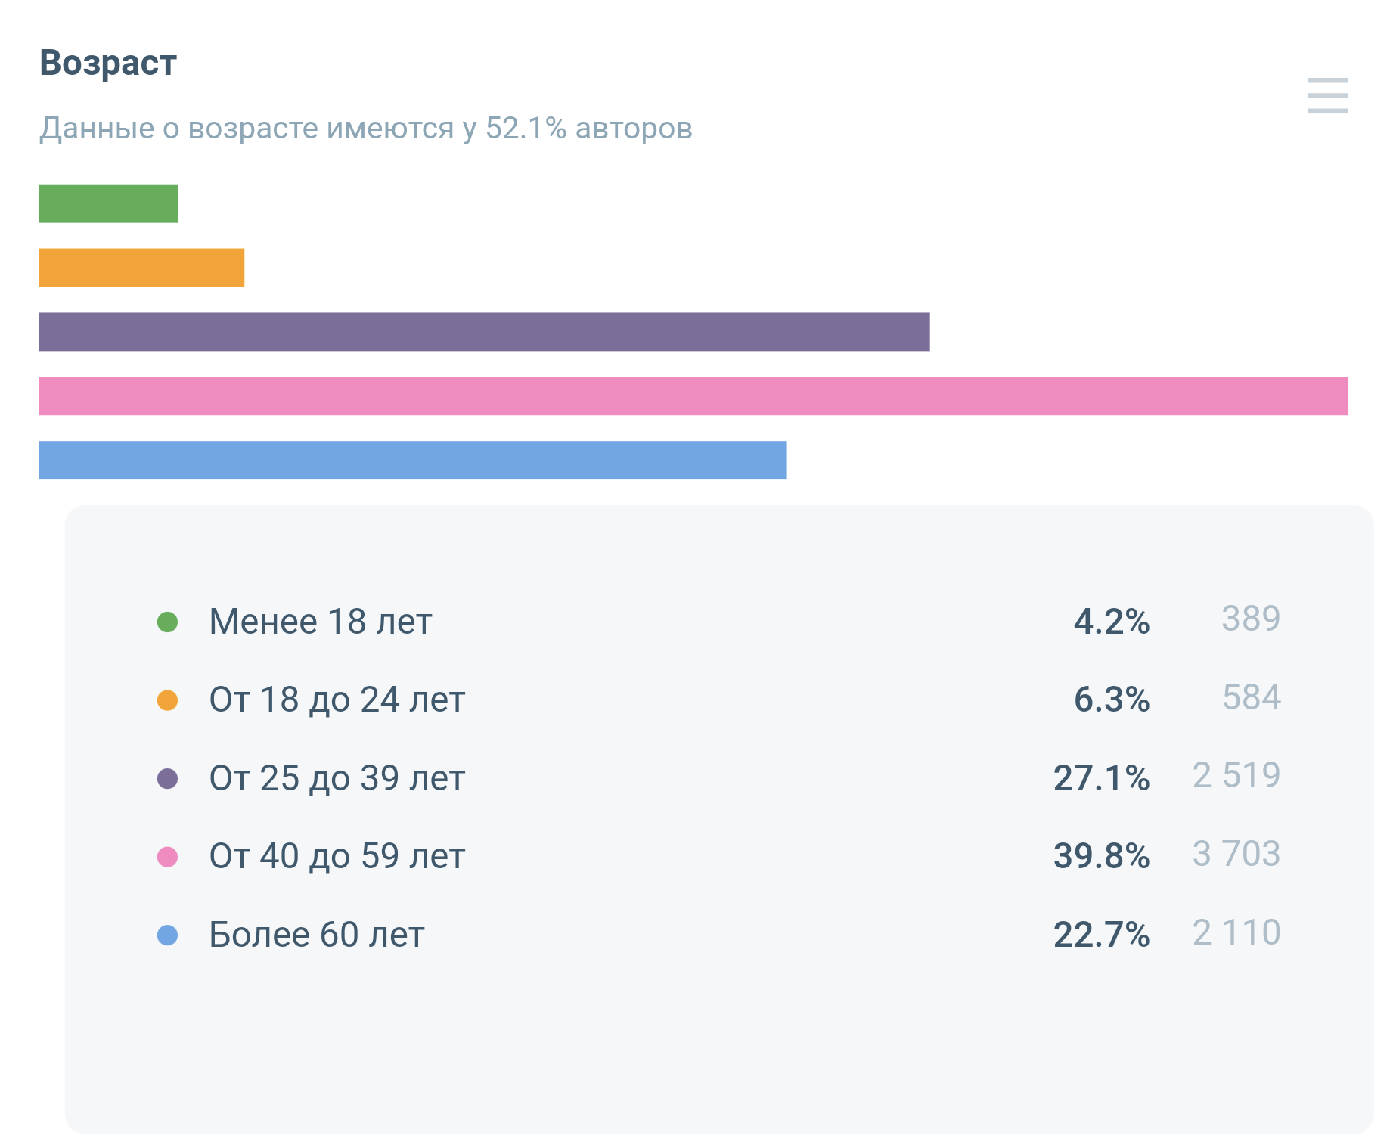Image resolution: width=1390 pixels, height=1148 pixels.
Task: Click the orange 18 to 24 bar
Action: coord(141,268)
